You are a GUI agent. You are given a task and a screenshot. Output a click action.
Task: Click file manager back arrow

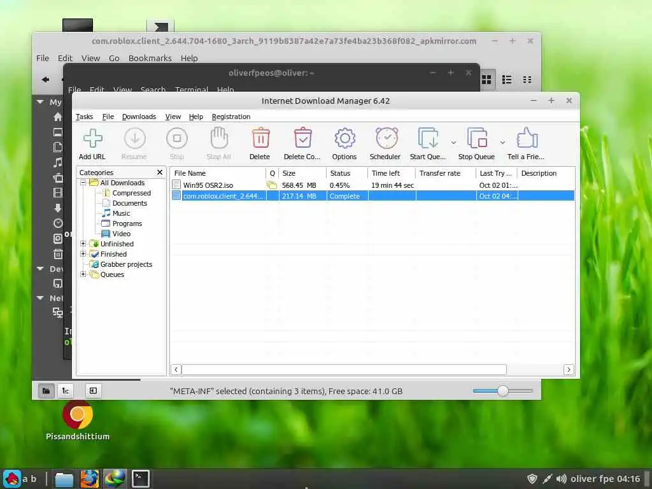[45, 80]
